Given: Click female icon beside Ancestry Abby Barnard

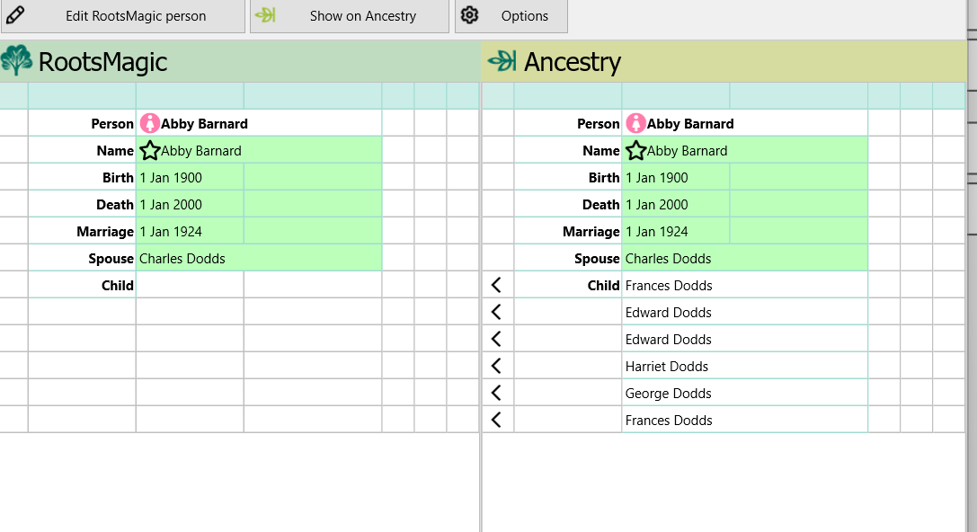Looking at the screenshot, I should (x=635, y=123).
